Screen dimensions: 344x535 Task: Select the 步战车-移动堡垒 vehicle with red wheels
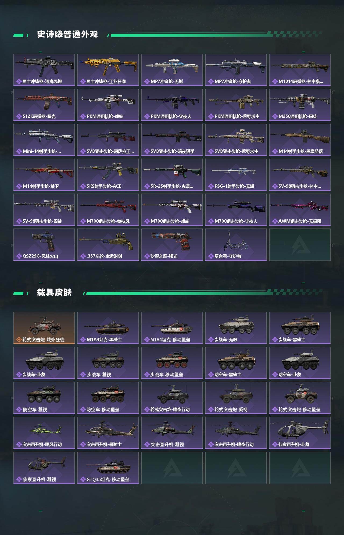pos(172,363)
